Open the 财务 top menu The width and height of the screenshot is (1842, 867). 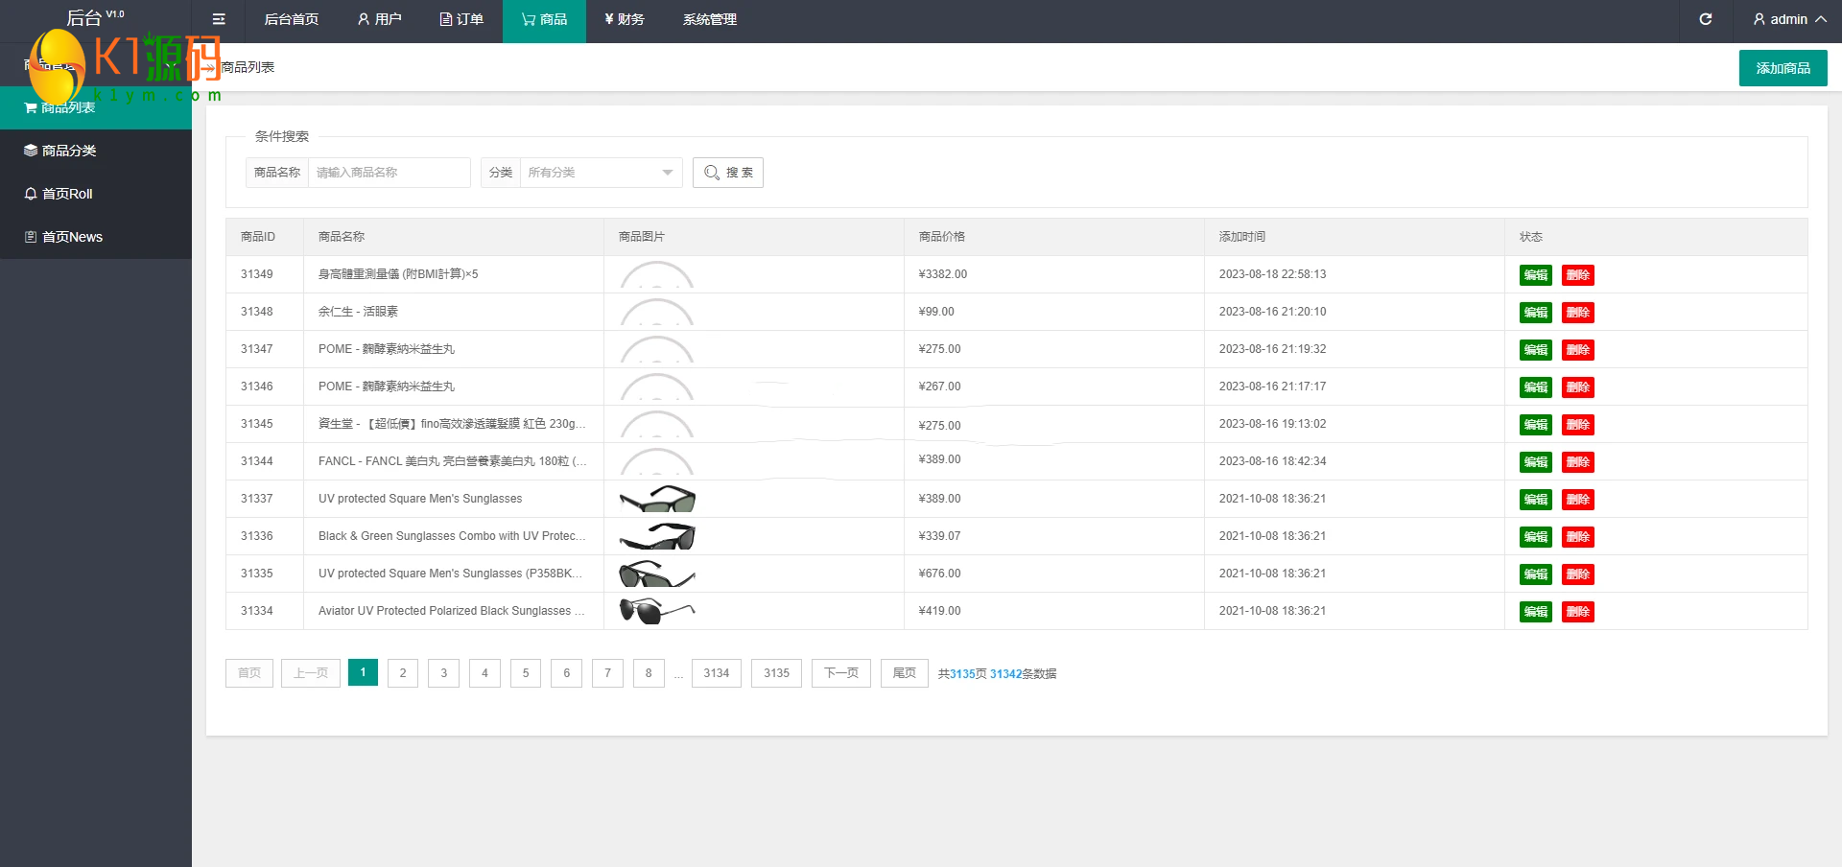tap(625, 19)
